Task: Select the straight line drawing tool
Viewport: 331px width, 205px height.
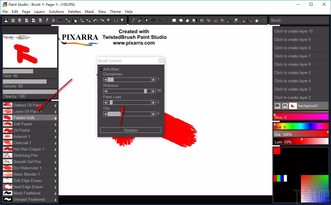Action: [x=160, y=20]
